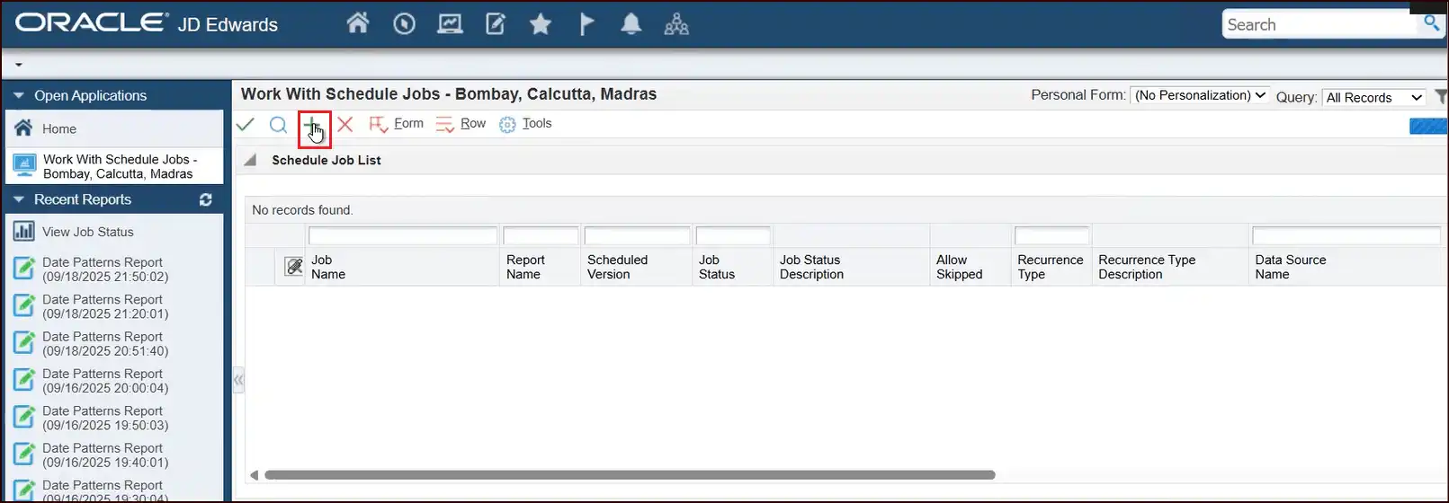This screenshot has height=503, width=1449.
Task: Click the green Select checkmark icon
Action: click(x=245, y=125)
